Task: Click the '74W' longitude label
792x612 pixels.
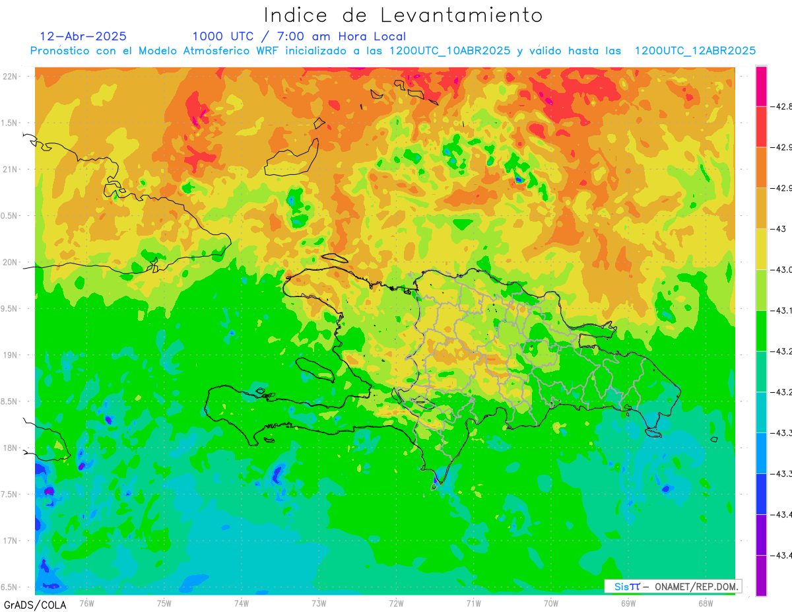Action: click(x=242, y=603)
